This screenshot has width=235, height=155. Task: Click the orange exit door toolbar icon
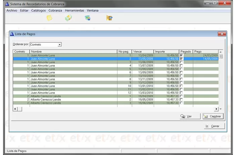point(109,18)
